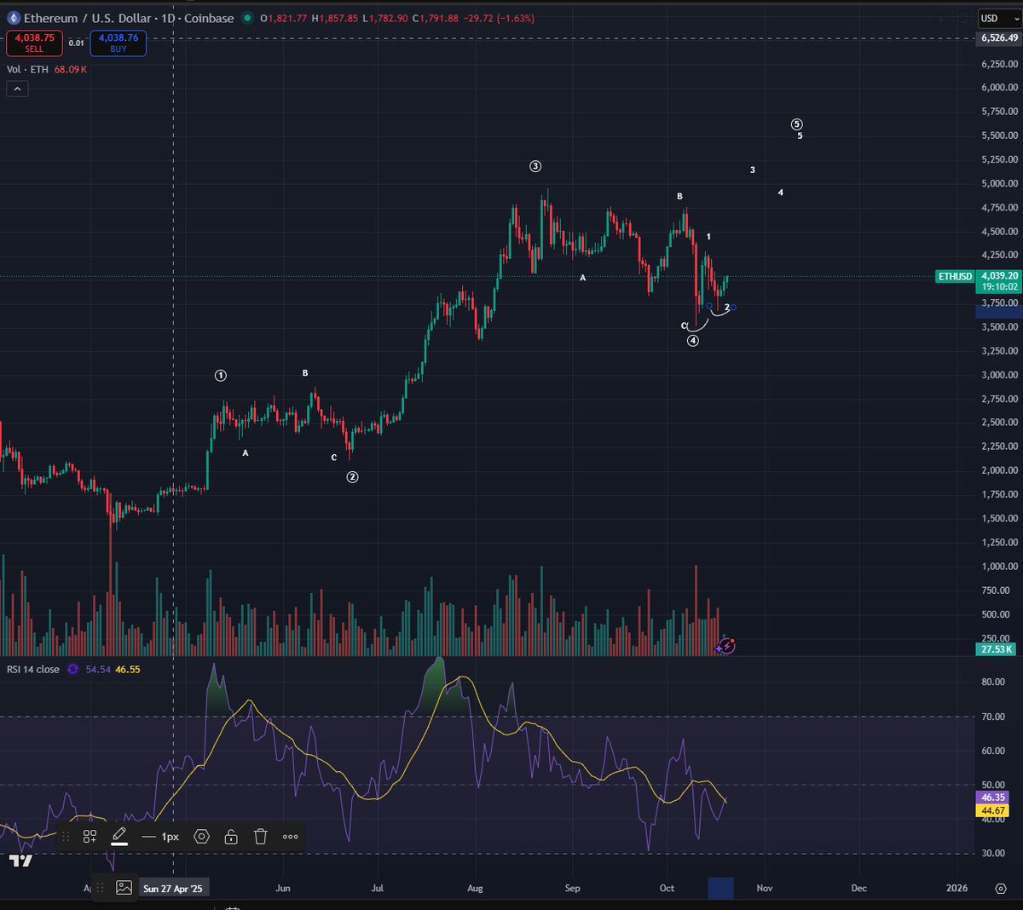Toggle the lock on the selected drawing

[231, 837]
